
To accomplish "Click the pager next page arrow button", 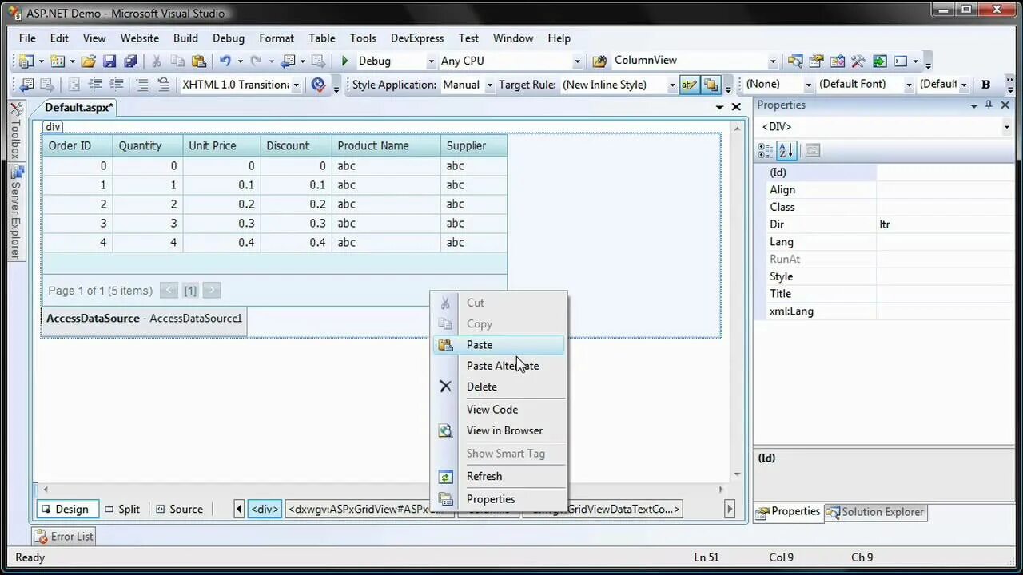I will (x=212, y=291).
